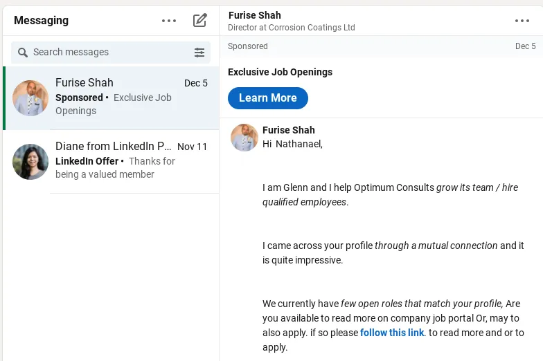Click Director at Corrosion Coatings Ltd subtitle
The image size is (543, 361).
[291, 28]
